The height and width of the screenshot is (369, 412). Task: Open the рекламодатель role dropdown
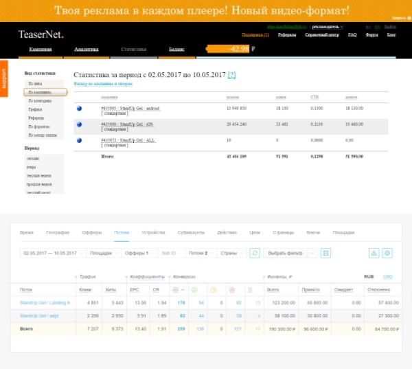tap(327, 27)
